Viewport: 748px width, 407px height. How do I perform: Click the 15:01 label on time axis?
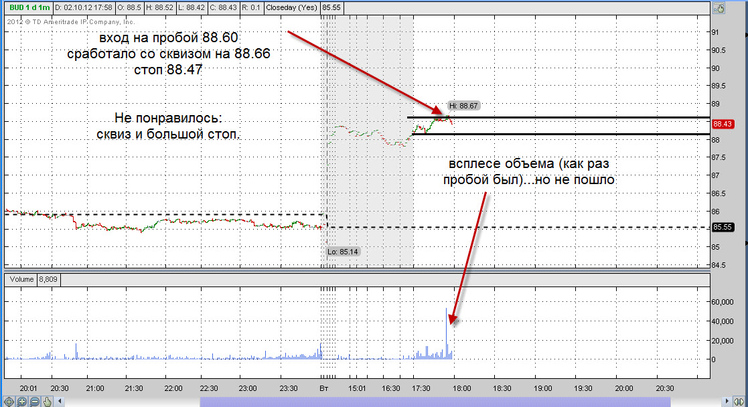(x=357, y=388)
